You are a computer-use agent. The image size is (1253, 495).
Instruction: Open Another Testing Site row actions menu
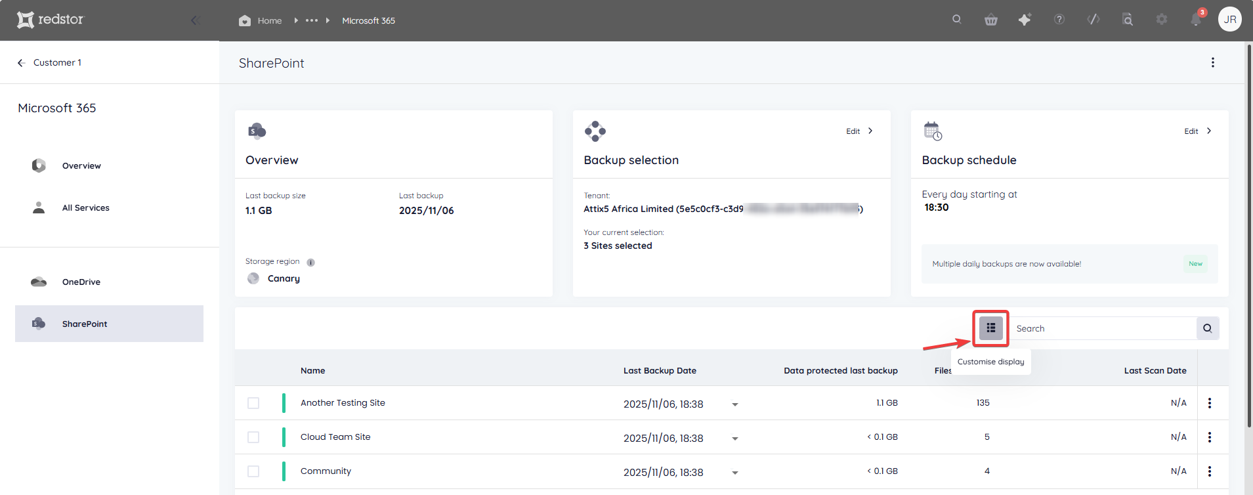pos(1210,403)
